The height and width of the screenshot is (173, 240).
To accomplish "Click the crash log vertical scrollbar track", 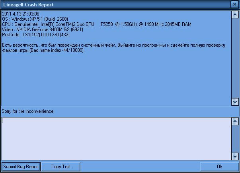I will (x=234, y=58).
